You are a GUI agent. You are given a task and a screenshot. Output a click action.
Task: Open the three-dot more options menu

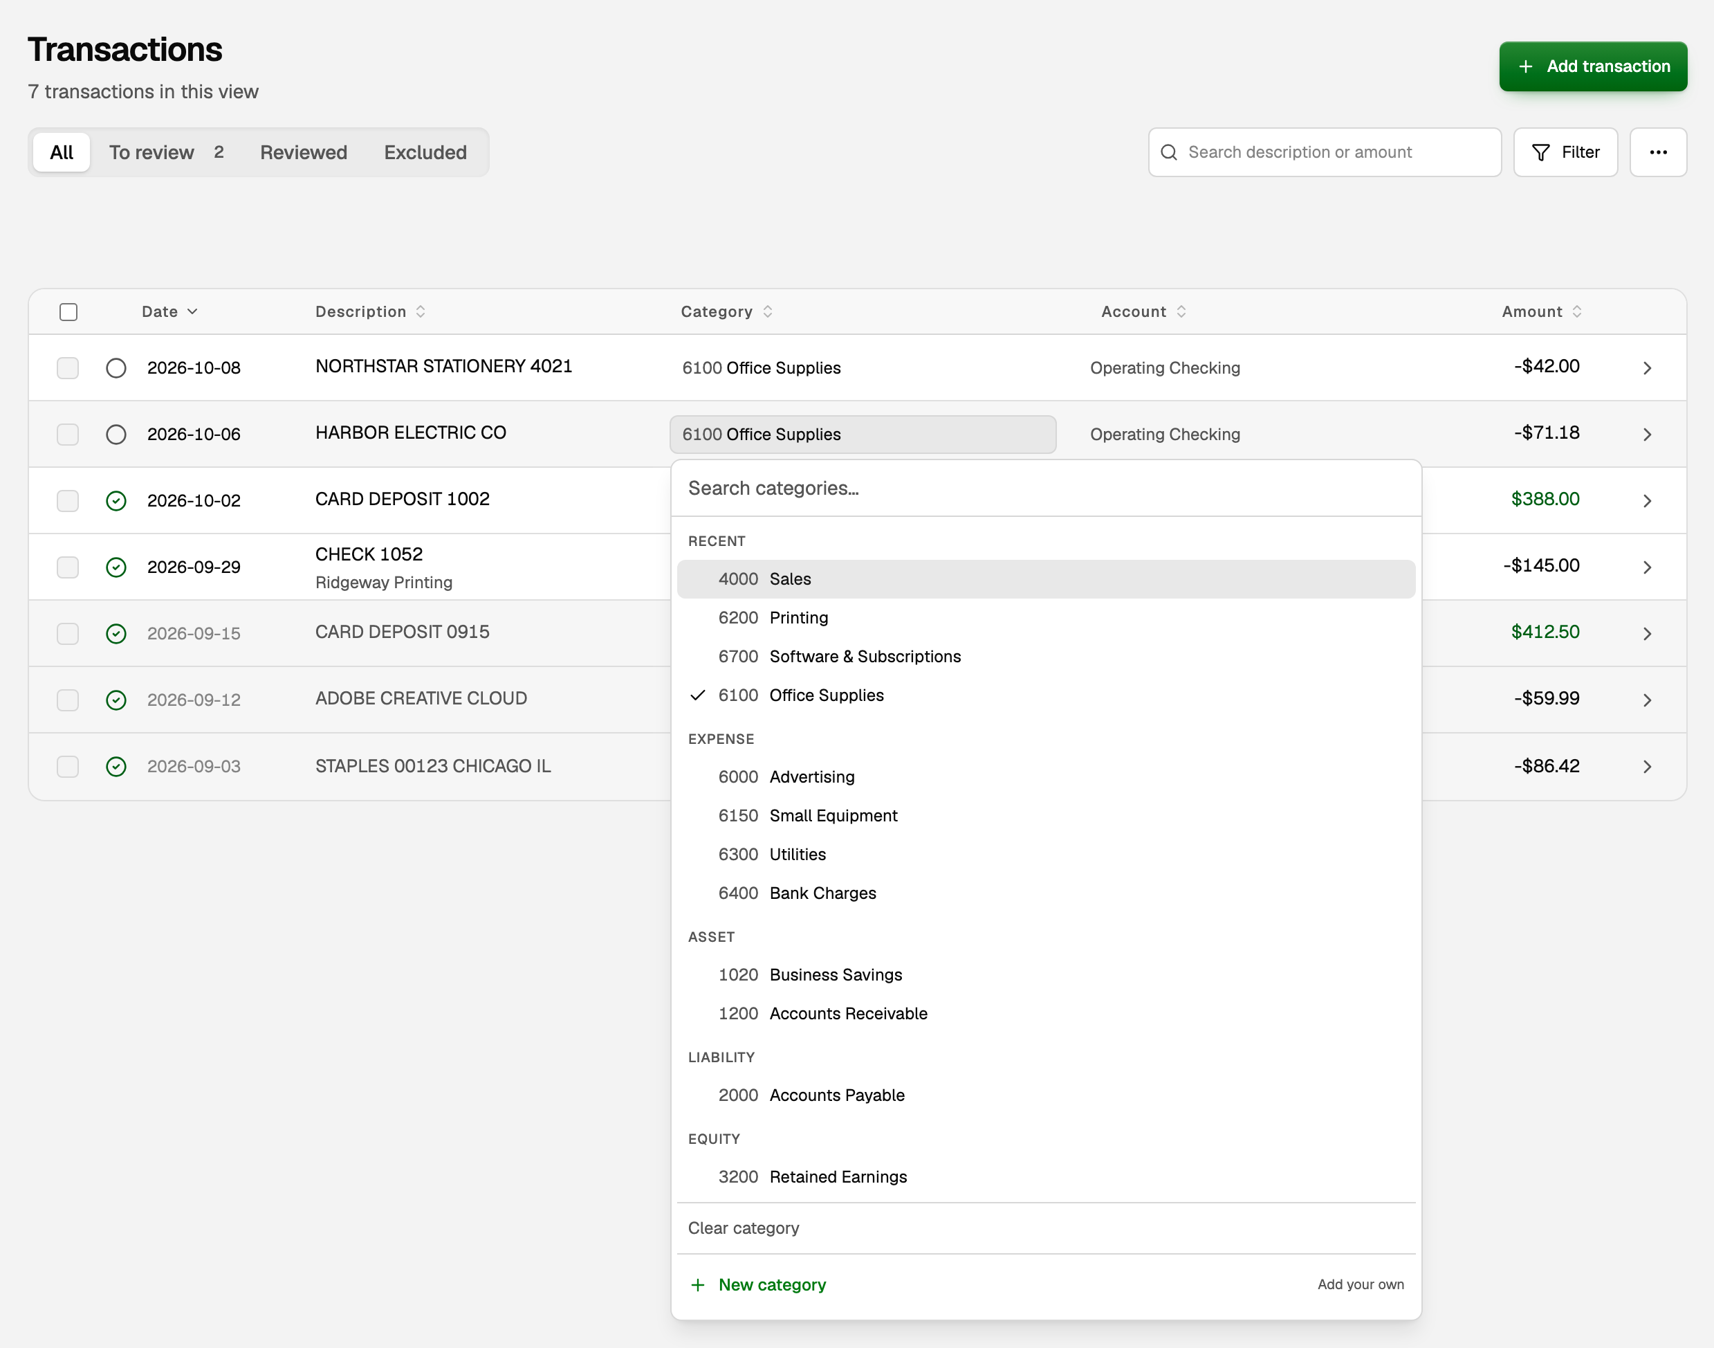[1658, 152]
